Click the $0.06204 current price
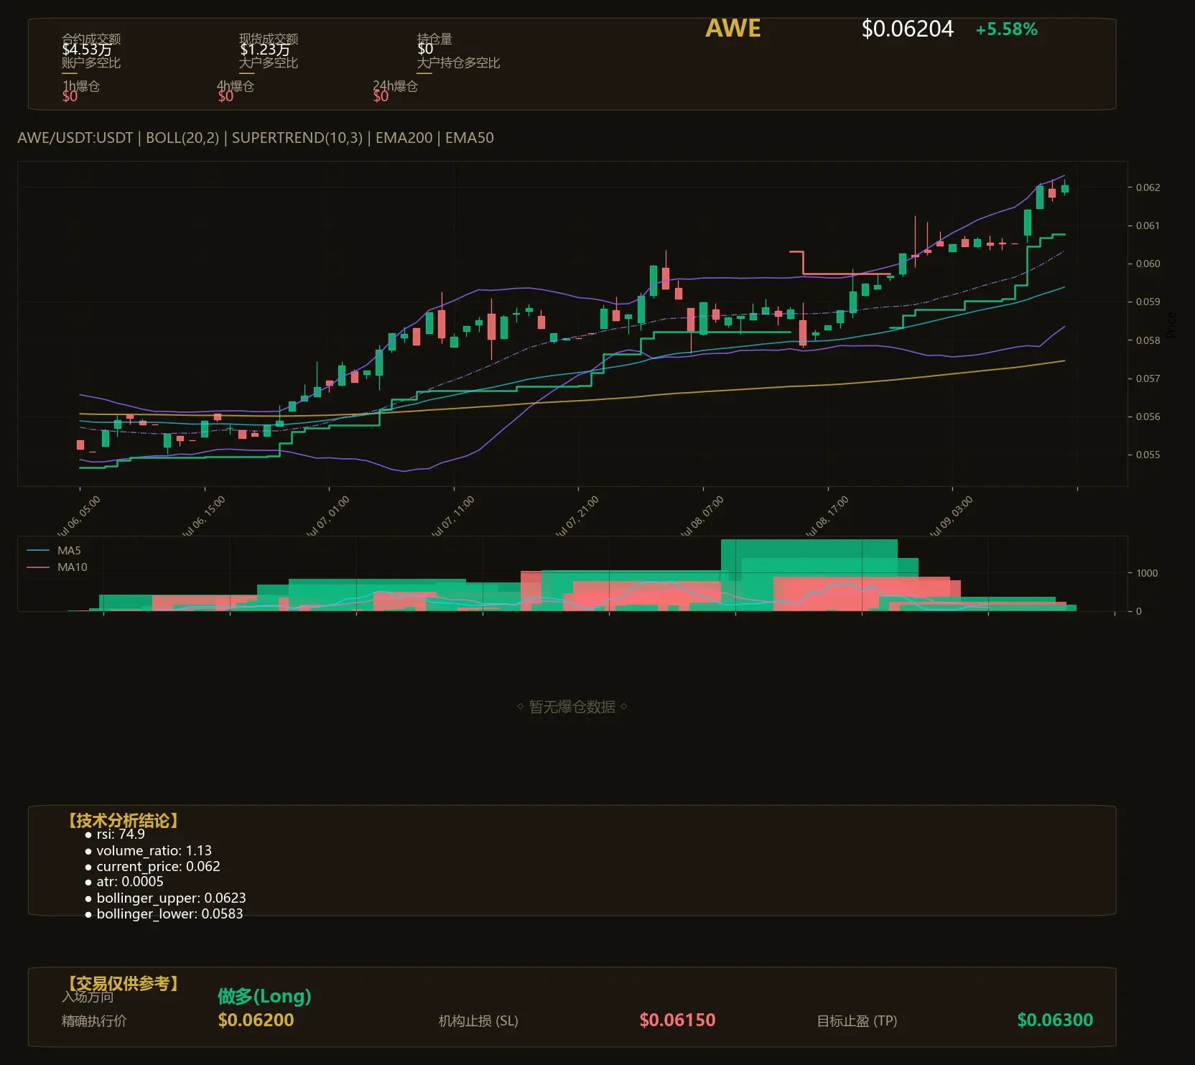1195x1065 pixels. coord(907,29)
